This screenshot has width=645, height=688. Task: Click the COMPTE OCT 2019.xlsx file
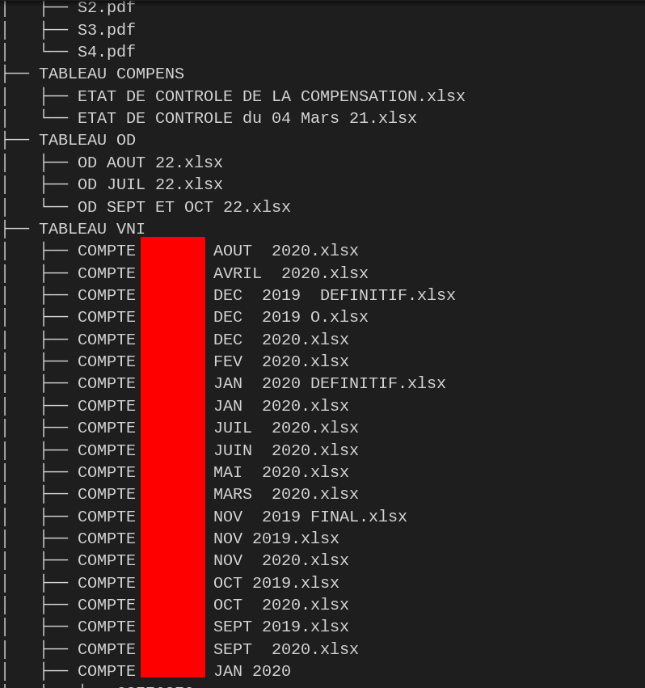[276, 583]
